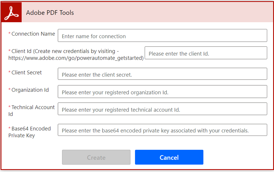The height and width of the screenshot is (172, 274).
Task: Click the blue Cancel button
Action: click(169, 157)
